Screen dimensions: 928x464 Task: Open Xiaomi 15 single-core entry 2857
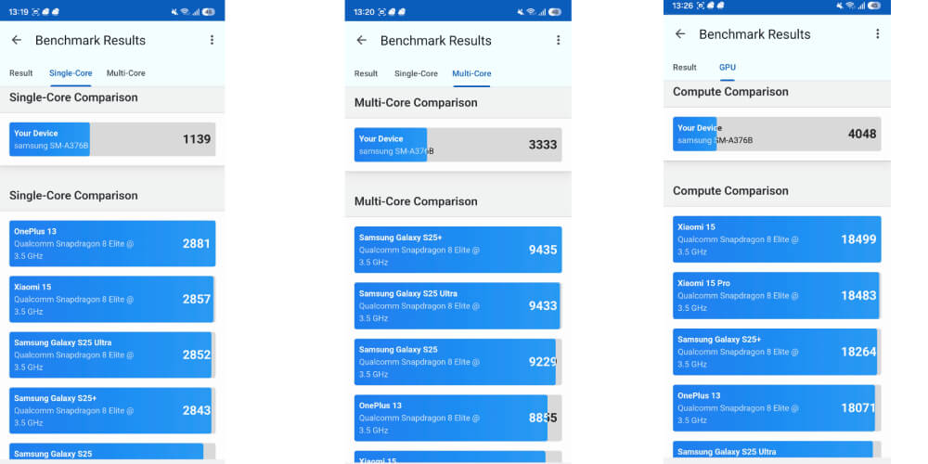click(112, 299)
